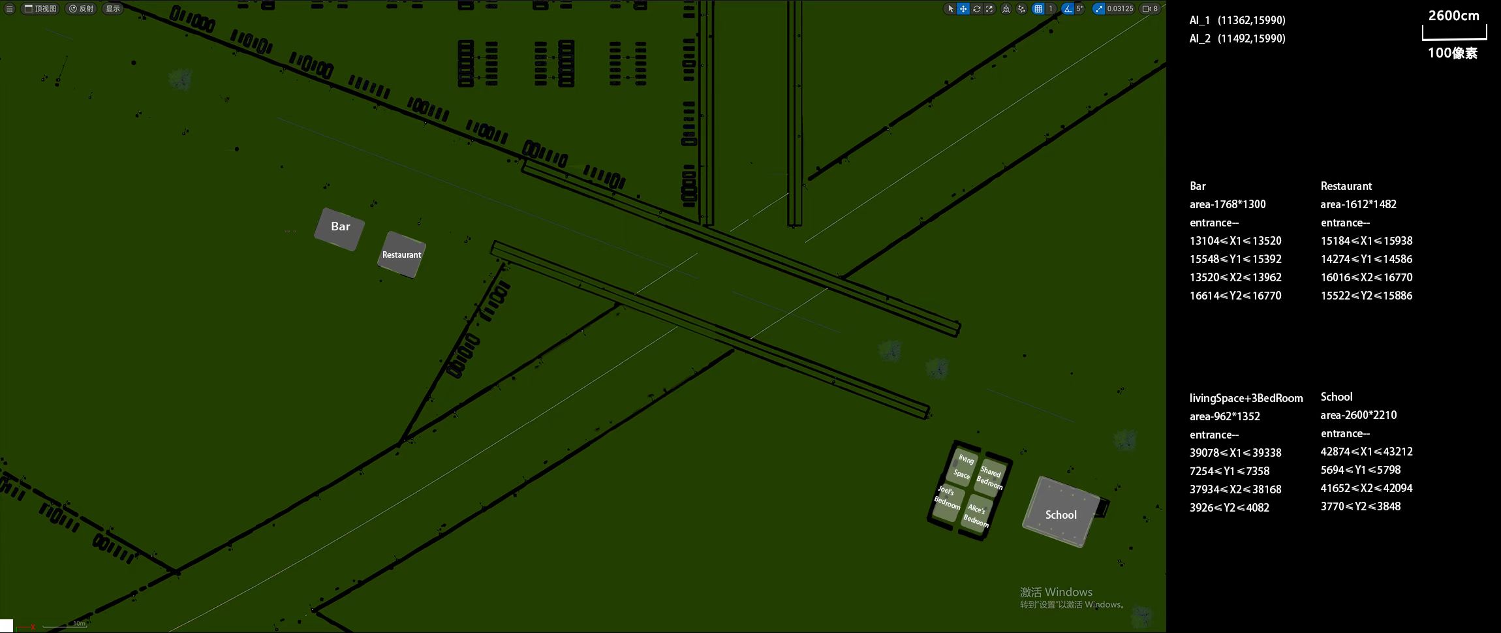Select the arrow select mode tool
The image size is (1501, 633).
pos(951,8)
